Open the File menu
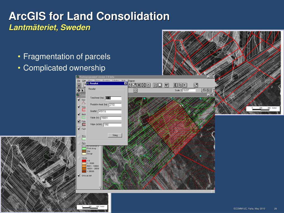This screenshot has width=284, height=213. coord(78,81)
